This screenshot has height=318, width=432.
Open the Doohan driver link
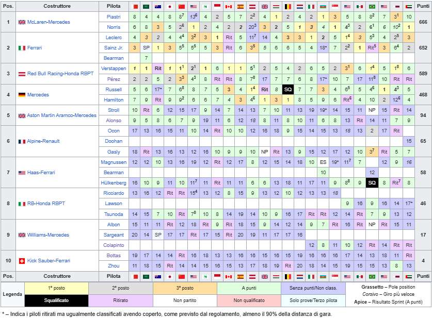pyautogui.click(x=114, y=141)
